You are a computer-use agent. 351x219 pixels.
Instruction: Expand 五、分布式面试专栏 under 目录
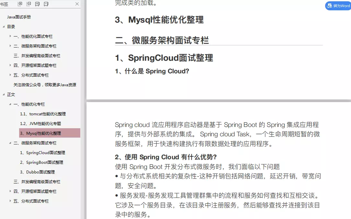(10, 75)
